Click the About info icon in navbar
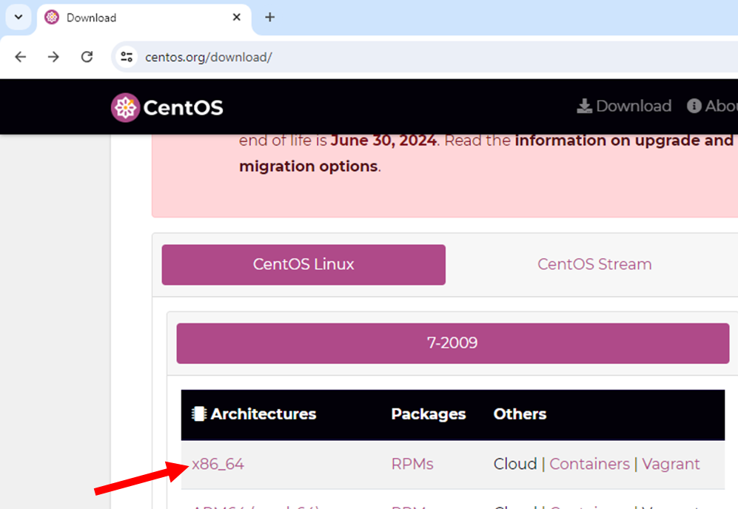 [694, 106]
